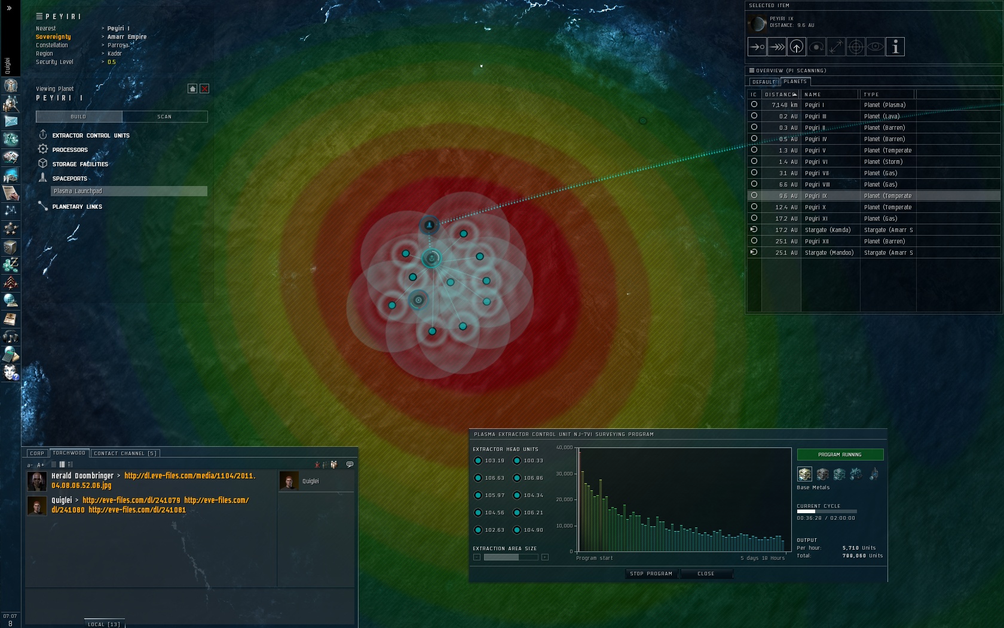Toggle extractor head unit 100.33

[517, 461]
